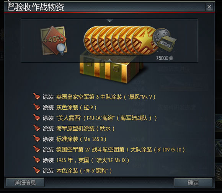
Task: Click the brush icon beside 拉-9 grey skin
Action: click(x=36, y=107)
